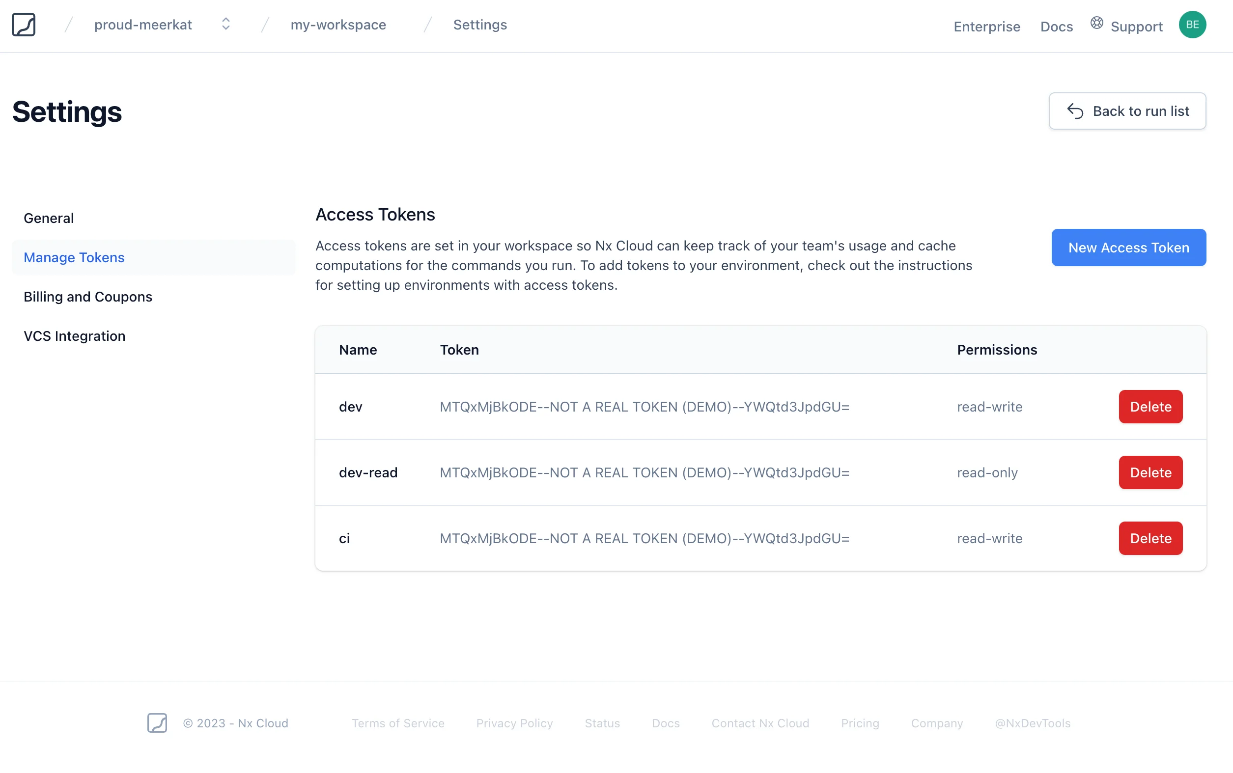Click New Access Token button
This screenshot has height=773, width=1233.
[x=1129, y=247]
